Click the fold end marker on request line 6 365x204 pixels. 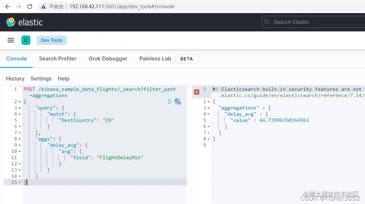[x=20, y=127]
